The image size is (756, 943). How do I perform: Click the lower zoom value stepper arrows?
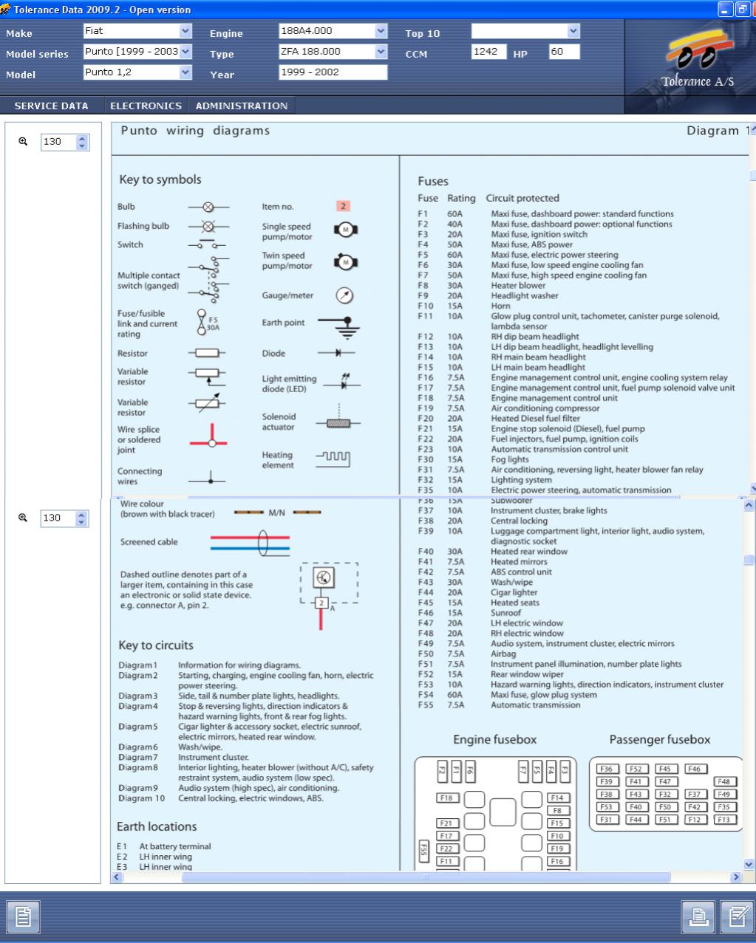(x=82, y=518)
